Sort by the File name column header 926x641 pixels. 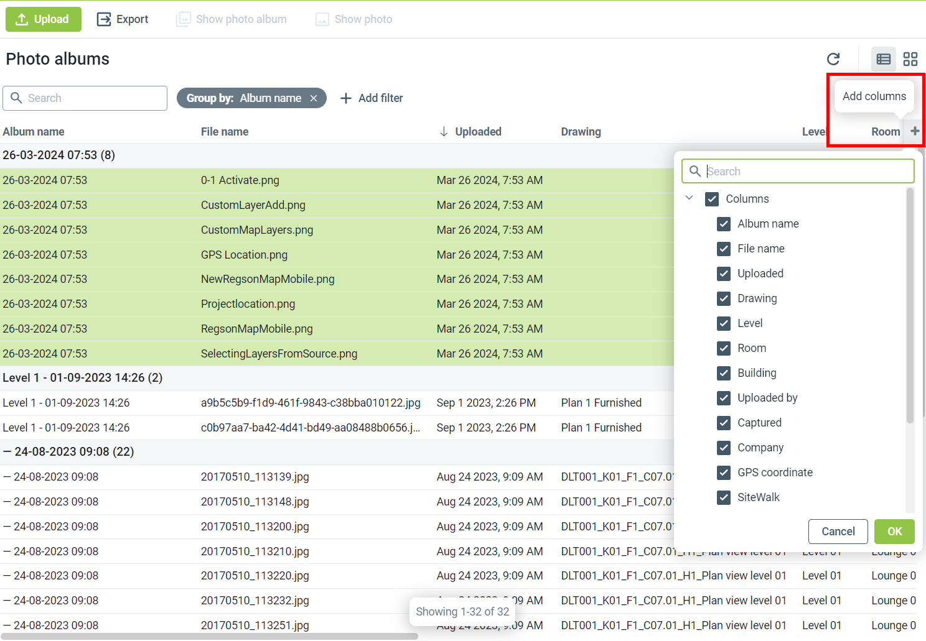tap(225, 132)
